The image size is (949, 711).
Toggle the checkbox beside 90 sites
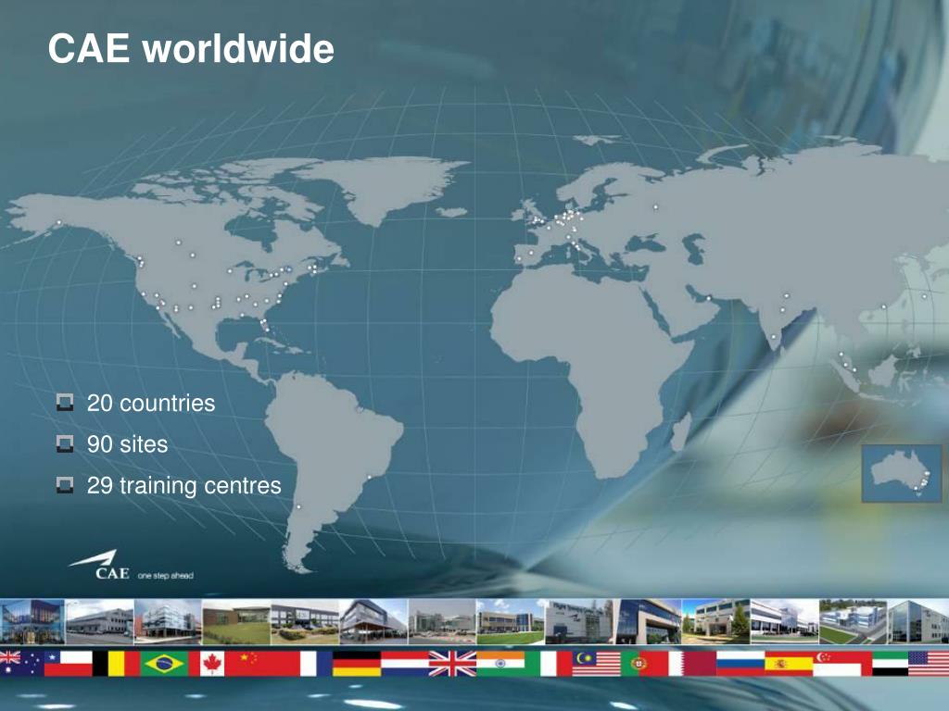[x=63, y=443]
